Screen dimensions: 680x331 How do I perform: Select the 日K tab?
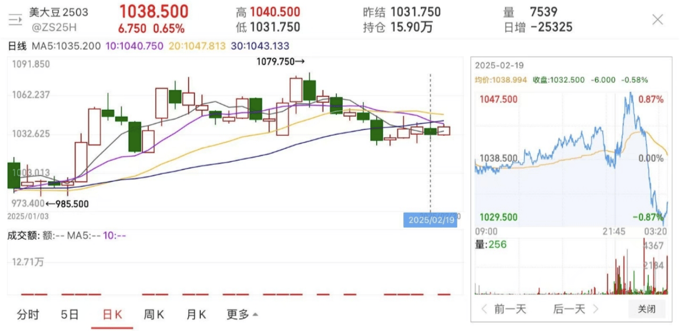pos(112,315)
